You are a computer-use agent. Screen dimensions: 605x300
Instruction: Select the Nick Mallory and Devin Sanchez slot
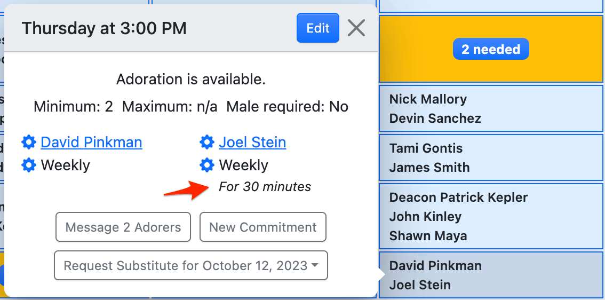coord(491,109)
